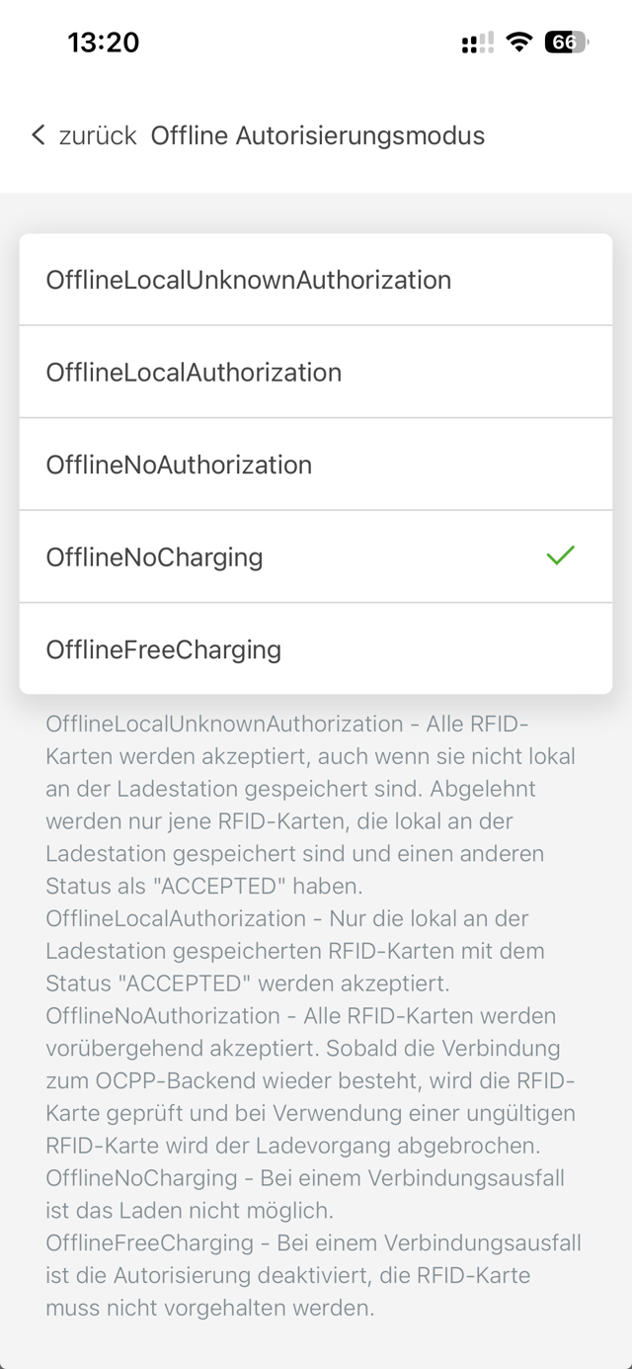This screenshot has height=1369, width=632.
Task: Tap the OfflineNoCharging explanation text
Action: point(299,1194)
